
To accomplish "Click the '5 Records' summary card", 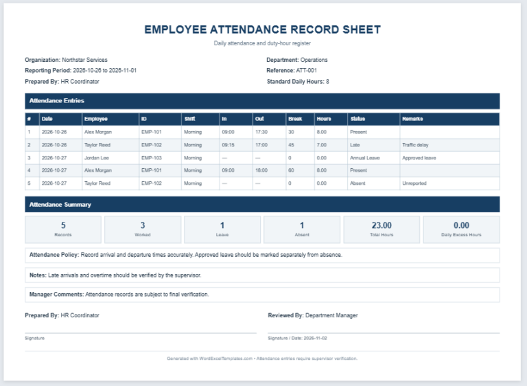I will (x=63, y=229).
